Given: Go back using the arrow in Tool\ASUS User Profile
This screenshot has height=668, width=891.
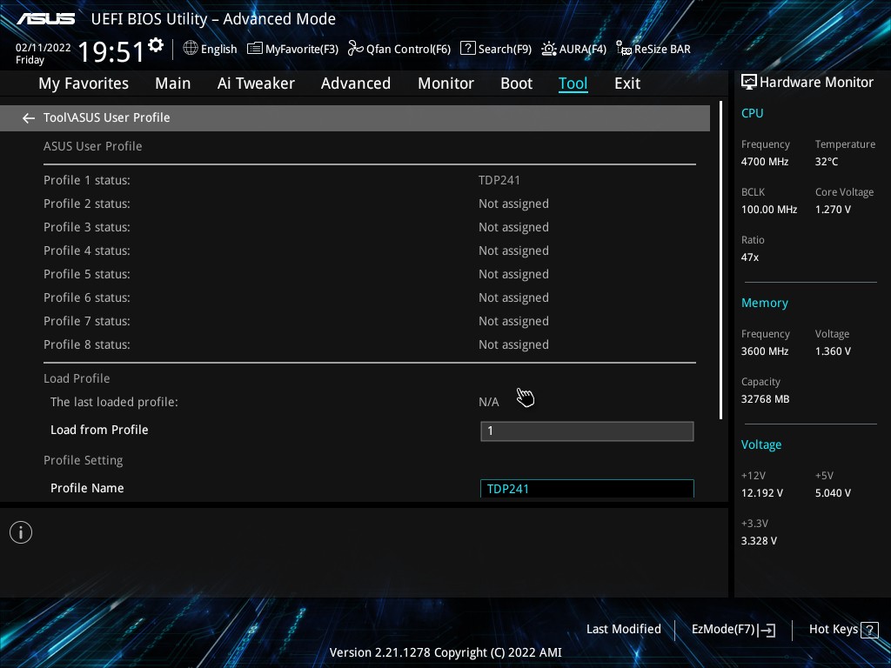Looking at the screenshot, I should tap(29, 118).
